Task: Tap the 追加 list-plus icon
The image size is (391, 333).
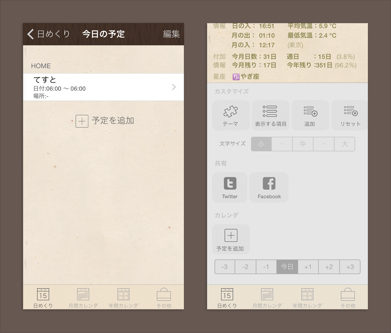Action: pyautogui.click(x=310, y=115)
